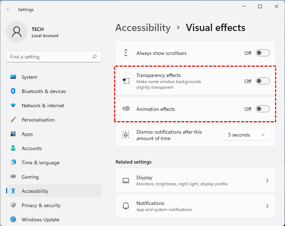Click the Personalisation paintbrush icon
The image size is (285, 226).
tap(13, 120)
